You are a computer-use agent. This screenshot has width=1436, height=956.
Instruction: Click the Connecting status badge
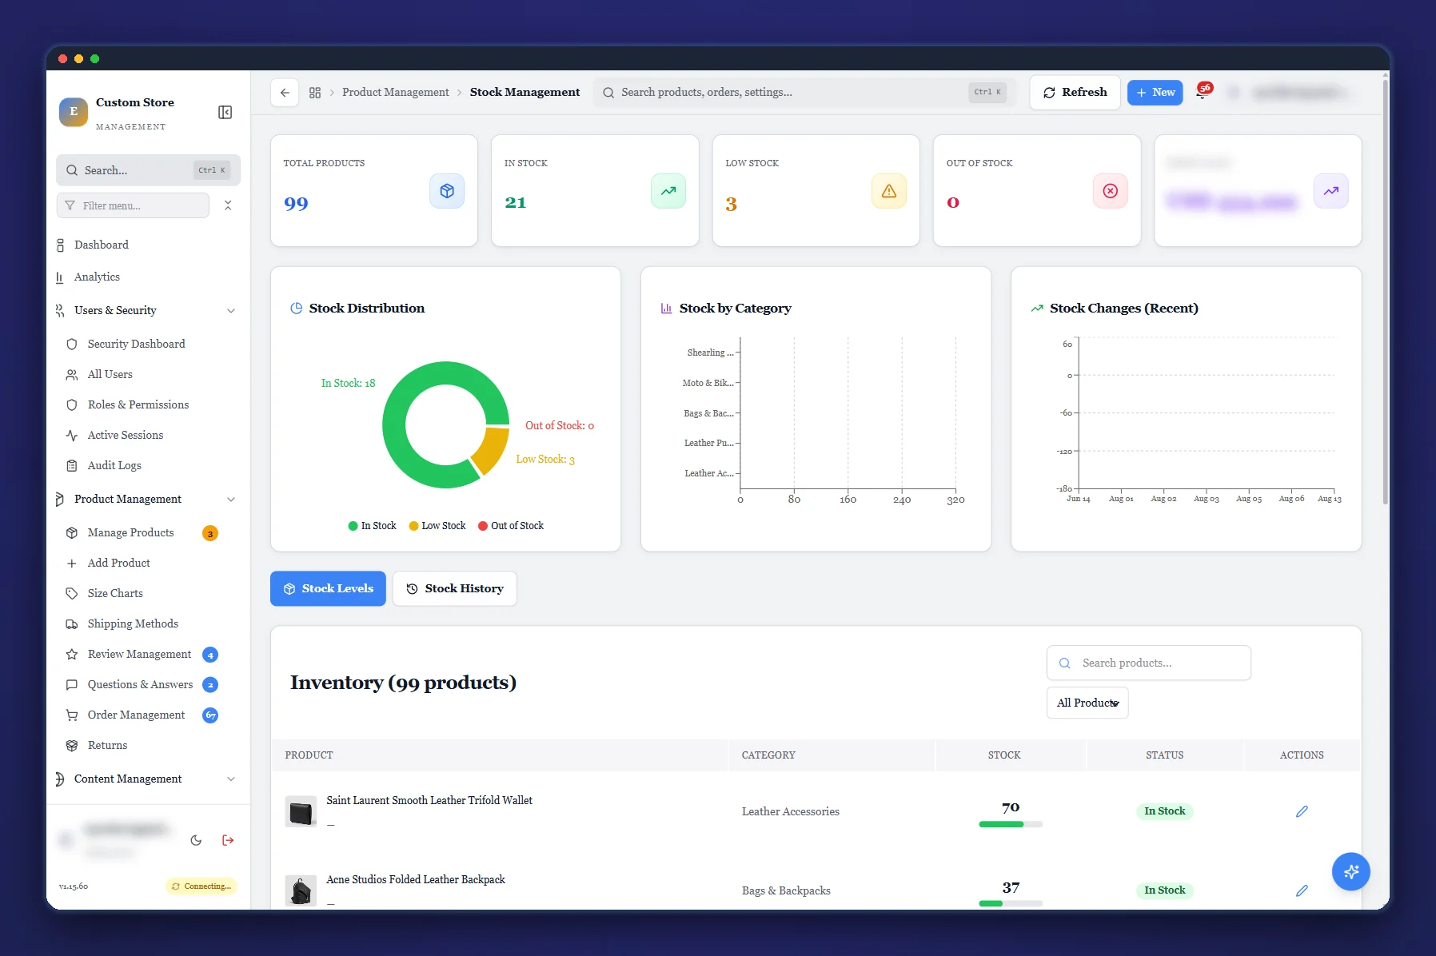(201, 886)
